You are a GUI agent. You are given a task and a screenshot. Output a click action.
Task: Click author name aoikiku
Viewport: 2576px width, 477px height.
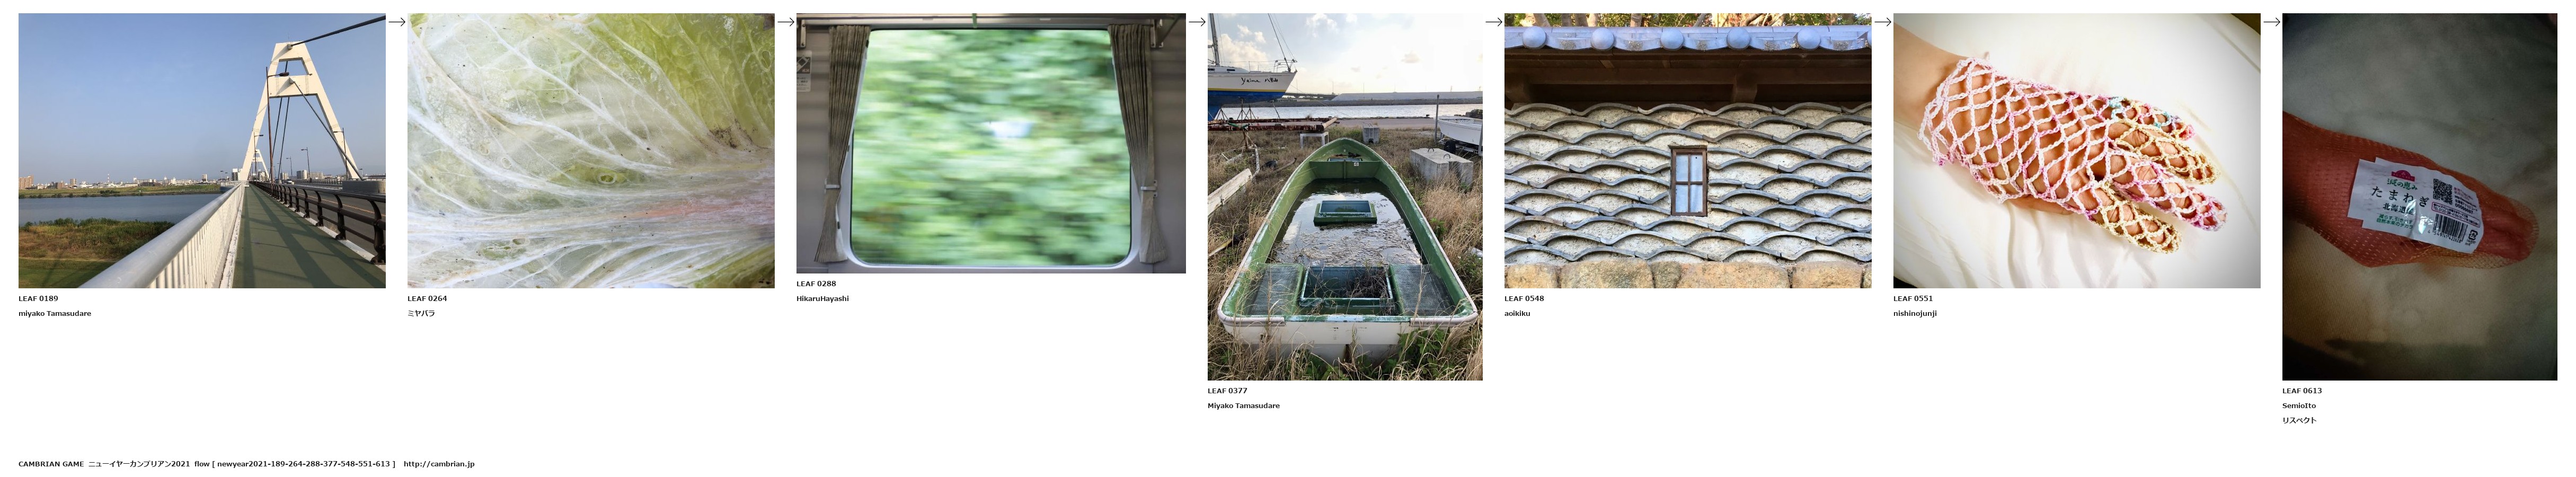1517,314
